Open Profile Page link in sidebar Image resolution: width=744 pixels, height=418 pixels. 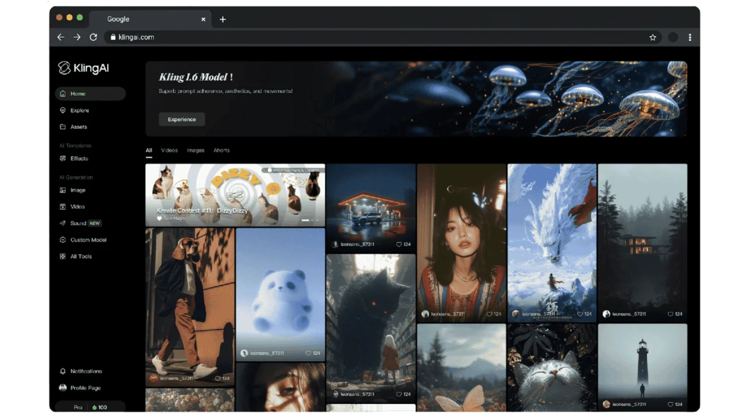85,388
